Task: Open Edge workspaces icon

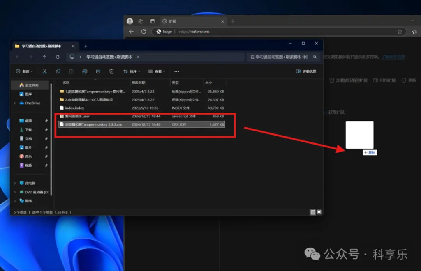Action: pos(141,21)
